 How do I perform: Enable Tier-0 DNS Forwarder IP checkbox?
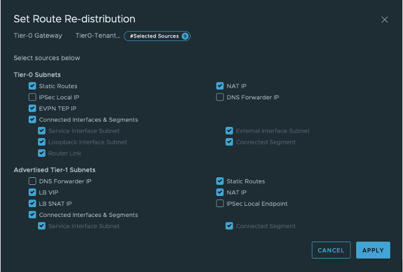(220, 97)
